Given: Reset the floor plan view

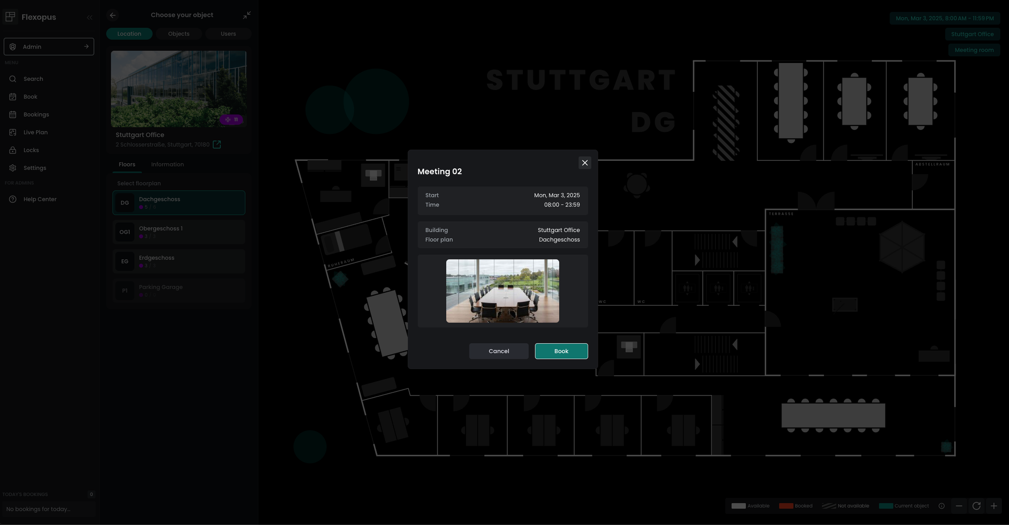Looking at the screenshot, I should (976, 506).
